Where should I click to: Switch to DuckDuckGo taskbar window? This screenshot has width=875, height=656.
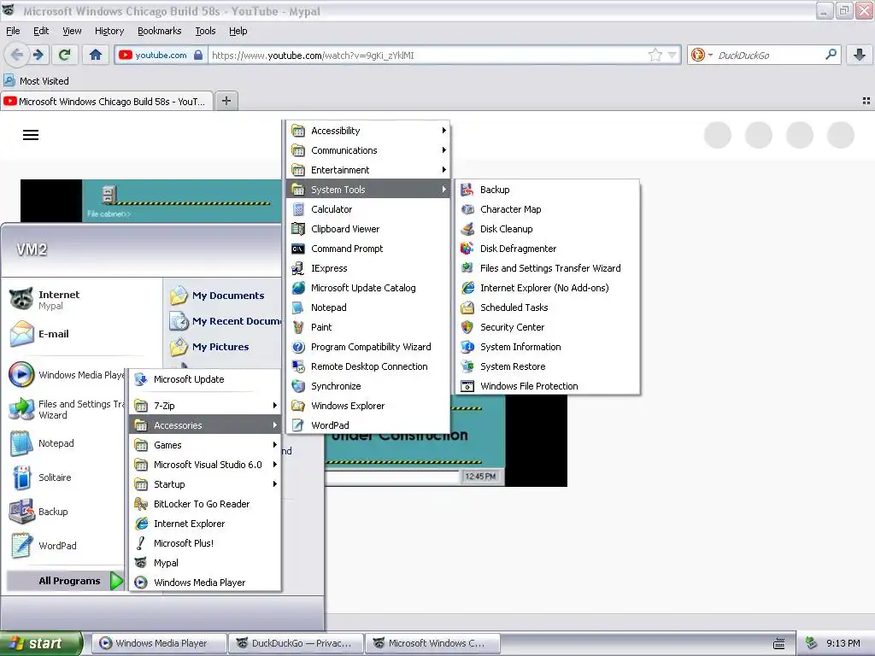click(x=297, y=643)
